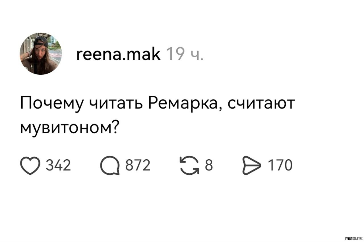This screenshot has height=242, width=364.
Task: Click the 872 comments count
Action: coord(138,165)
